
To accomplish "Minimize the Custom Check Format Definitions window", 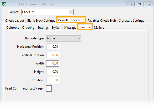I will pos(130,4).
